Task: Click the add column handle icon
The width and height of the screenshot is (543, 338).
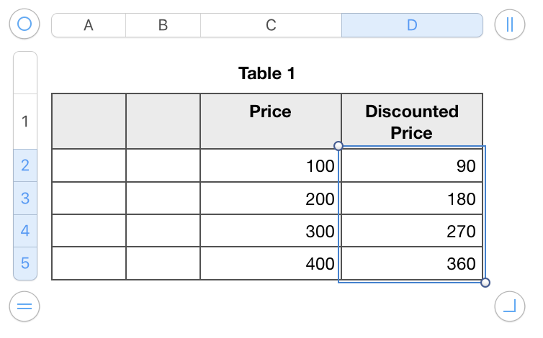Action: 510,24
